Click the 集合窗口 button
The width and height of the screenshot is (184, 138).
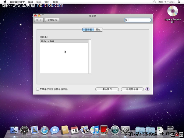tap(107, 89)
